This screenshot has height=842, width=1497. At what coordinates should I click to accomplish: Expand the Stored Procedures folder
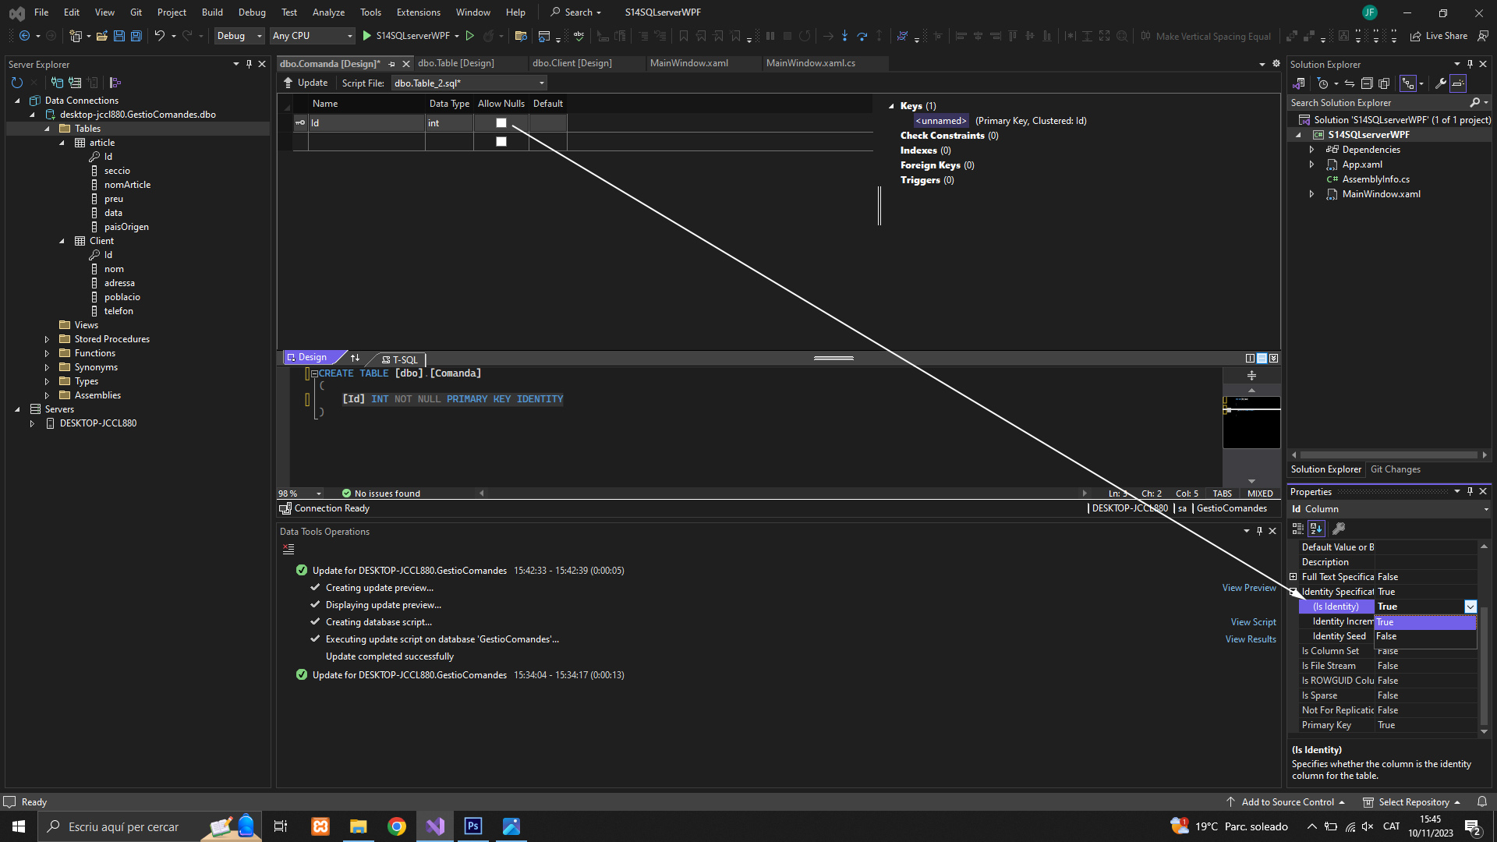pyautogui.click(x=47, y=339)
